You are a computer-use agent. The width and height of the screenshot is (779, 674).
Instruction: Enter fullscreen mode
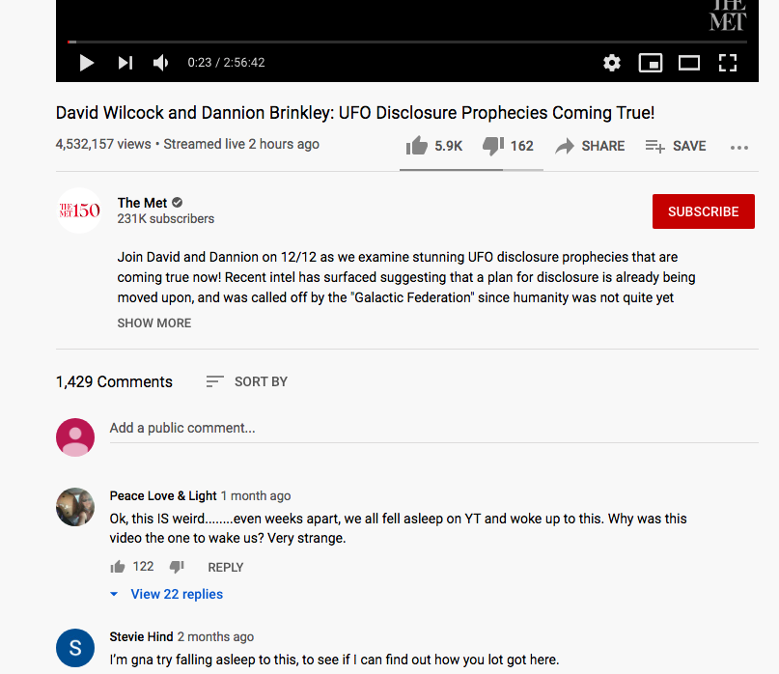(728, 63)
